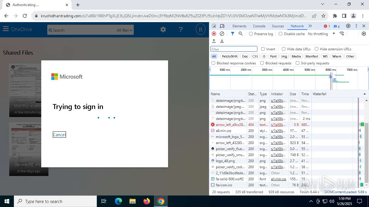Viewport: 369px width, 207px height.
Task: Show more DevTools tabs chevron
Action: (310, 26)
